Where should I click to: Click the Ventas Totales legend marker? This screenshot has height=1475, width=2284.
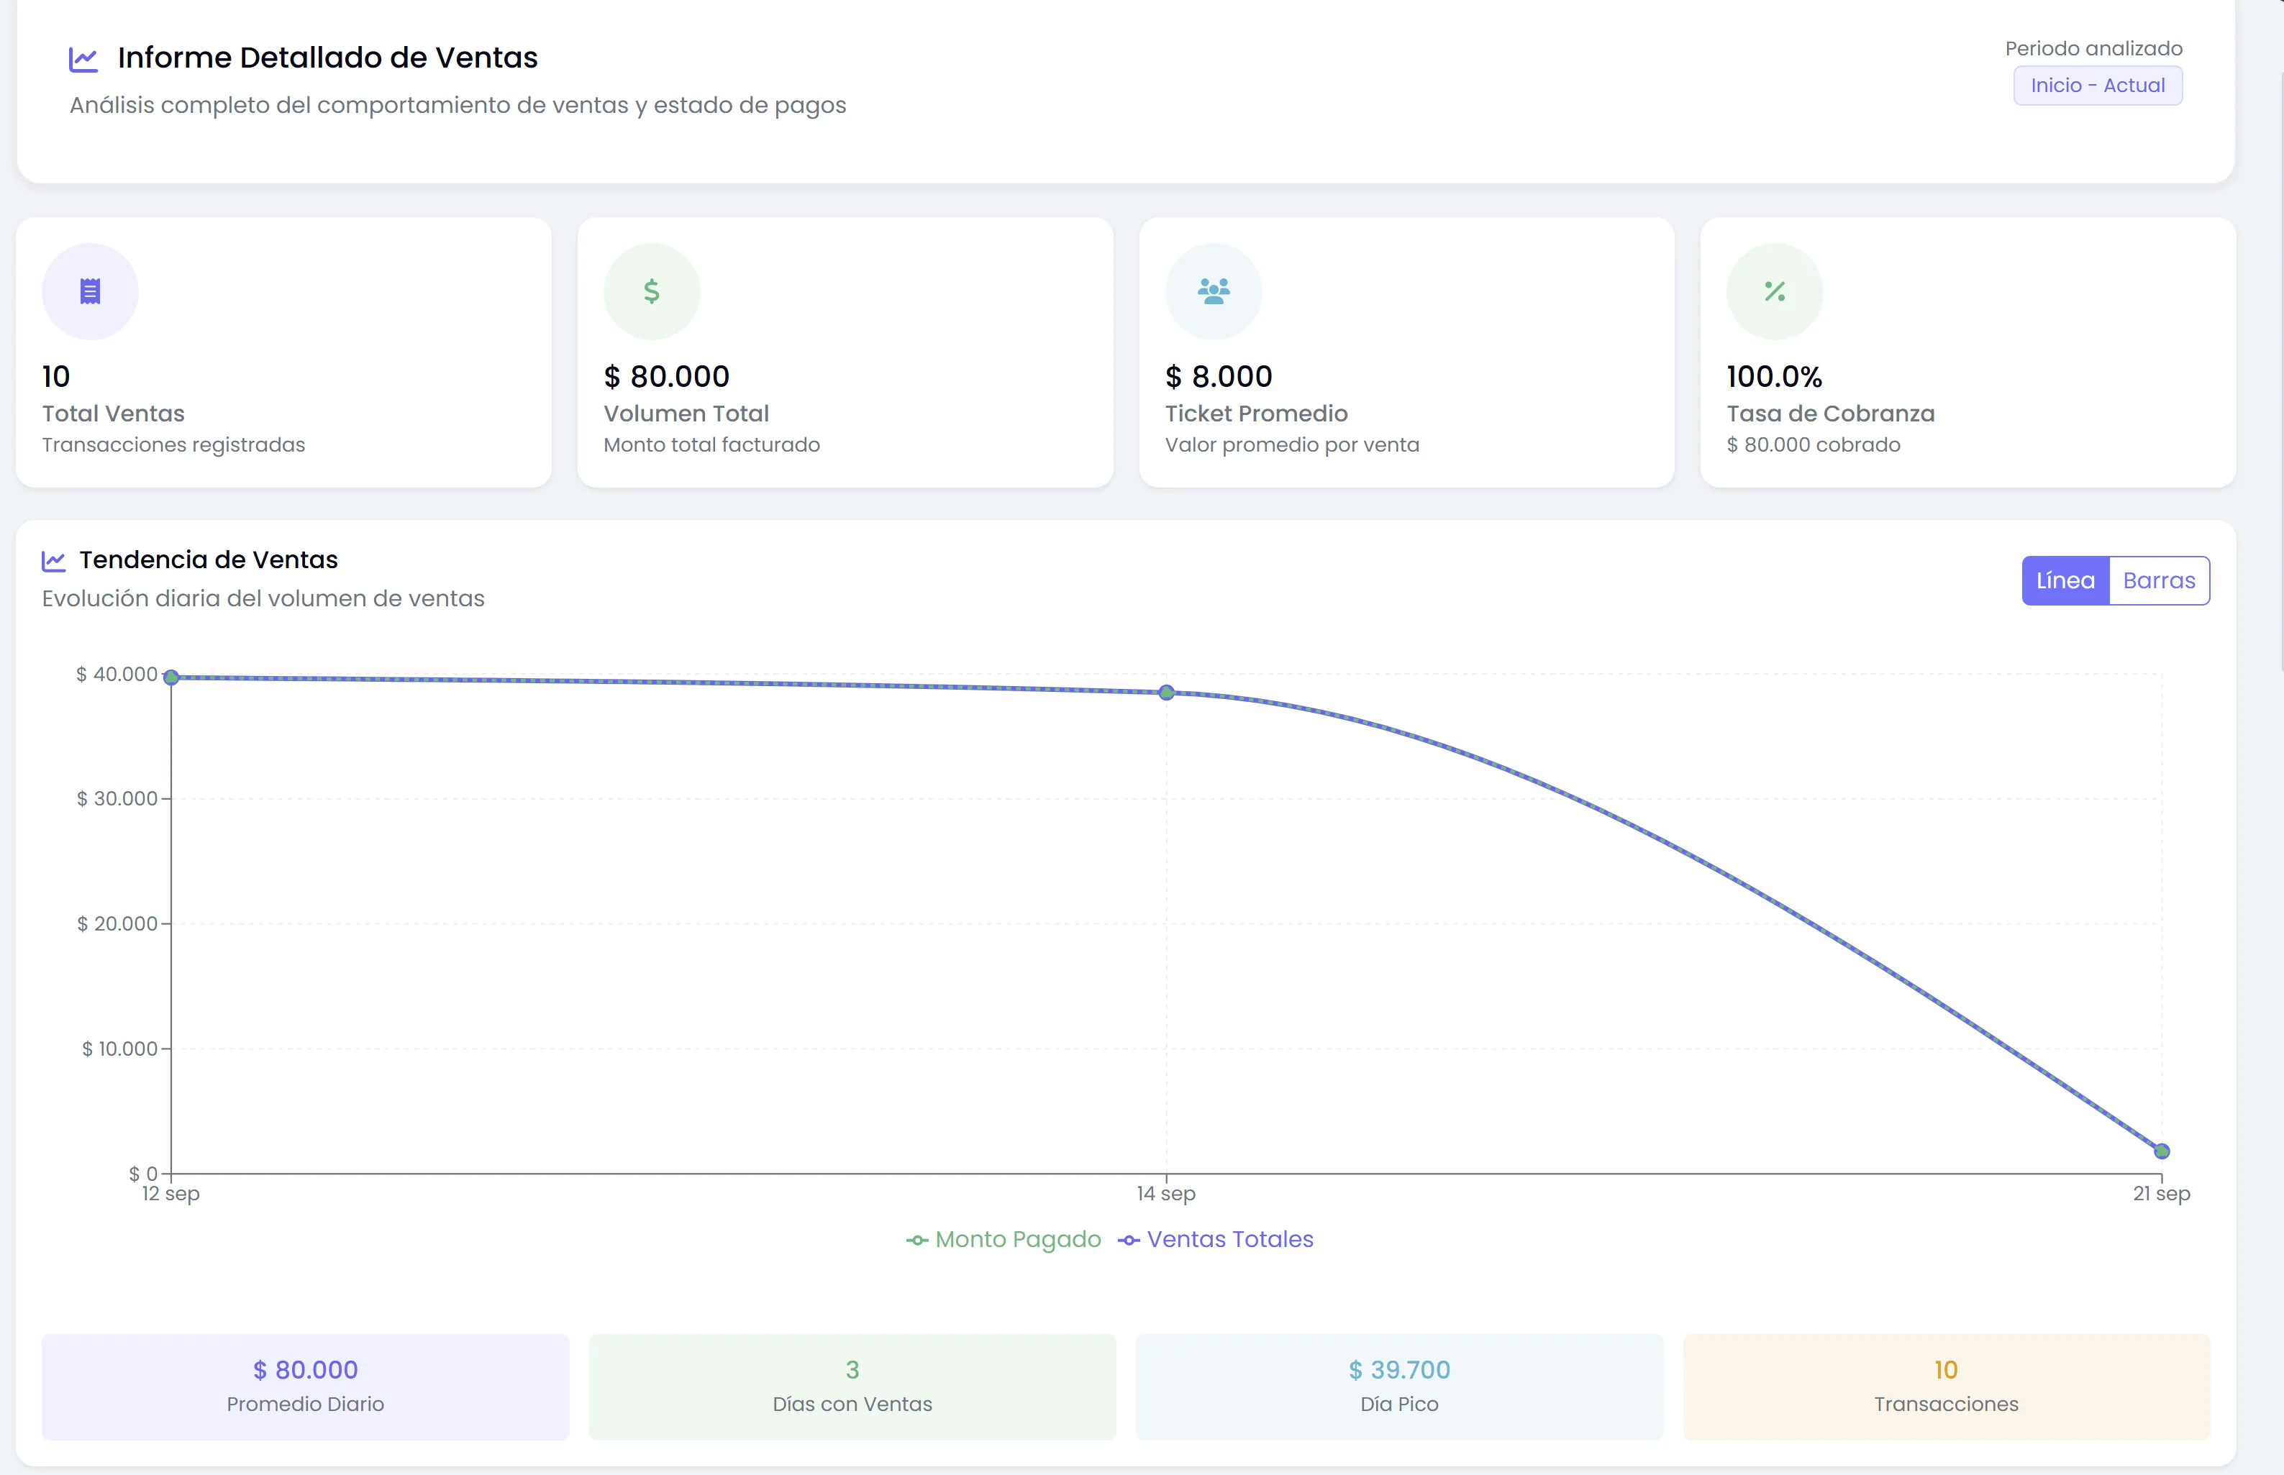pos(1129,1239)
